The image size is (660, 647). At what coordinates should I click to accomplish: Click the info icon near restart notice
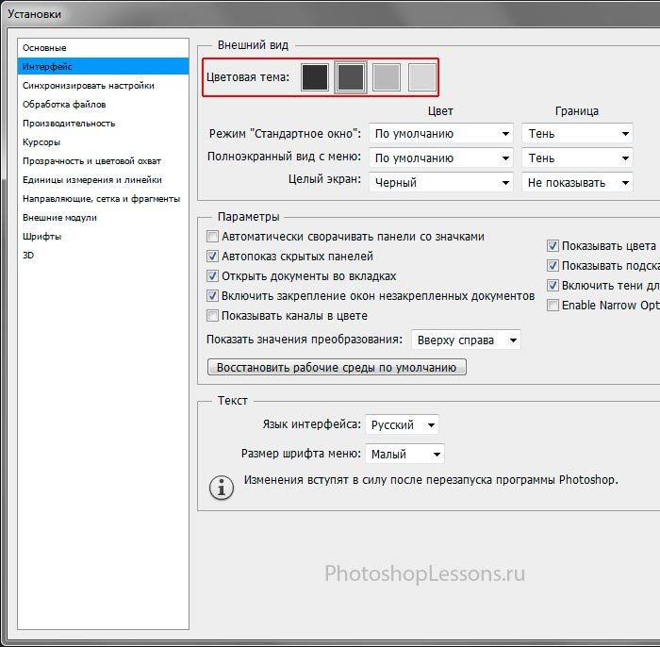221,487
